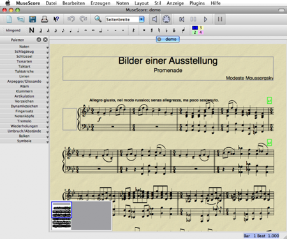Select the quarter note duration icon

click(x=71, y=31)
